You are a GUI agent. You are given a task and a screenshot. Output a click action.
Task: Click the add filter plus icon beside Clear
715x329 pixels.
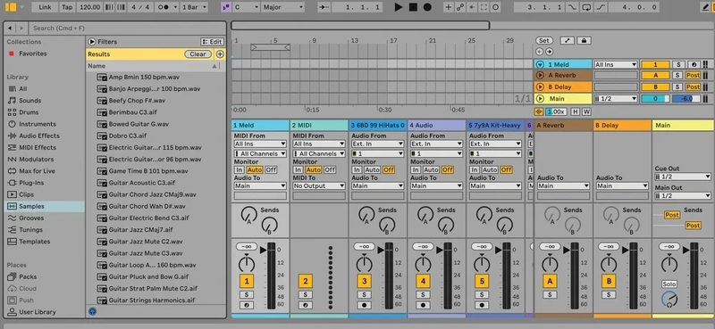click(220, 54)
